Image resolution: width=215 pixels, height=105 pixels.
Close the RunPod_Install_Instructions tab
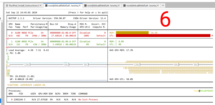click(x=41, y=6)
